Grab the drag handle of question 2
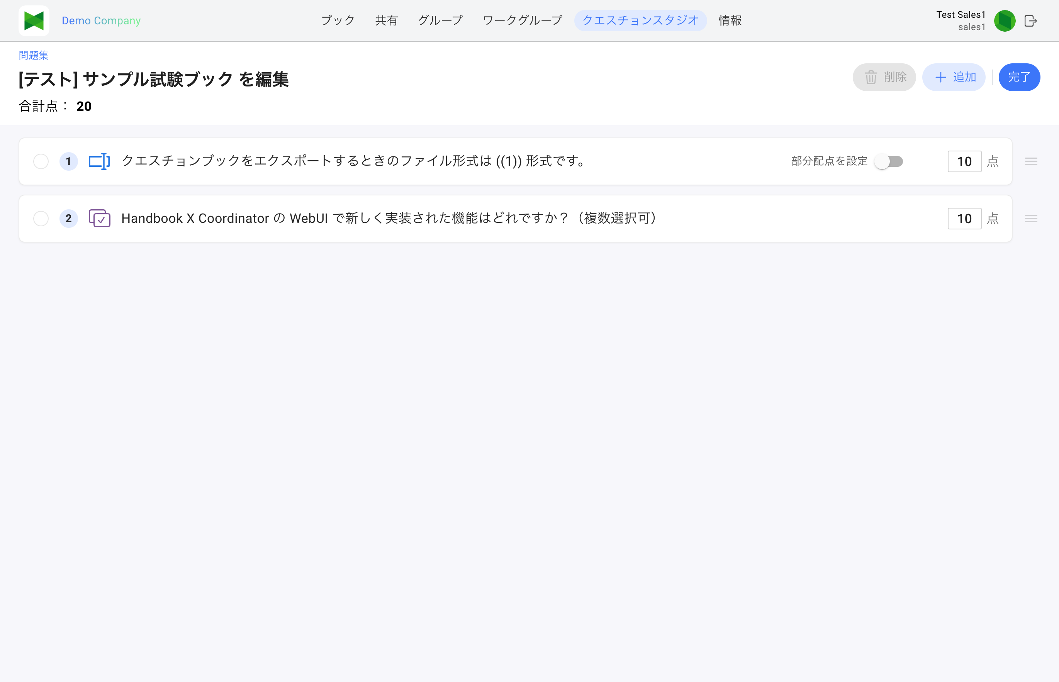This screenshot has width=1059, height=682. [1031, 218]
